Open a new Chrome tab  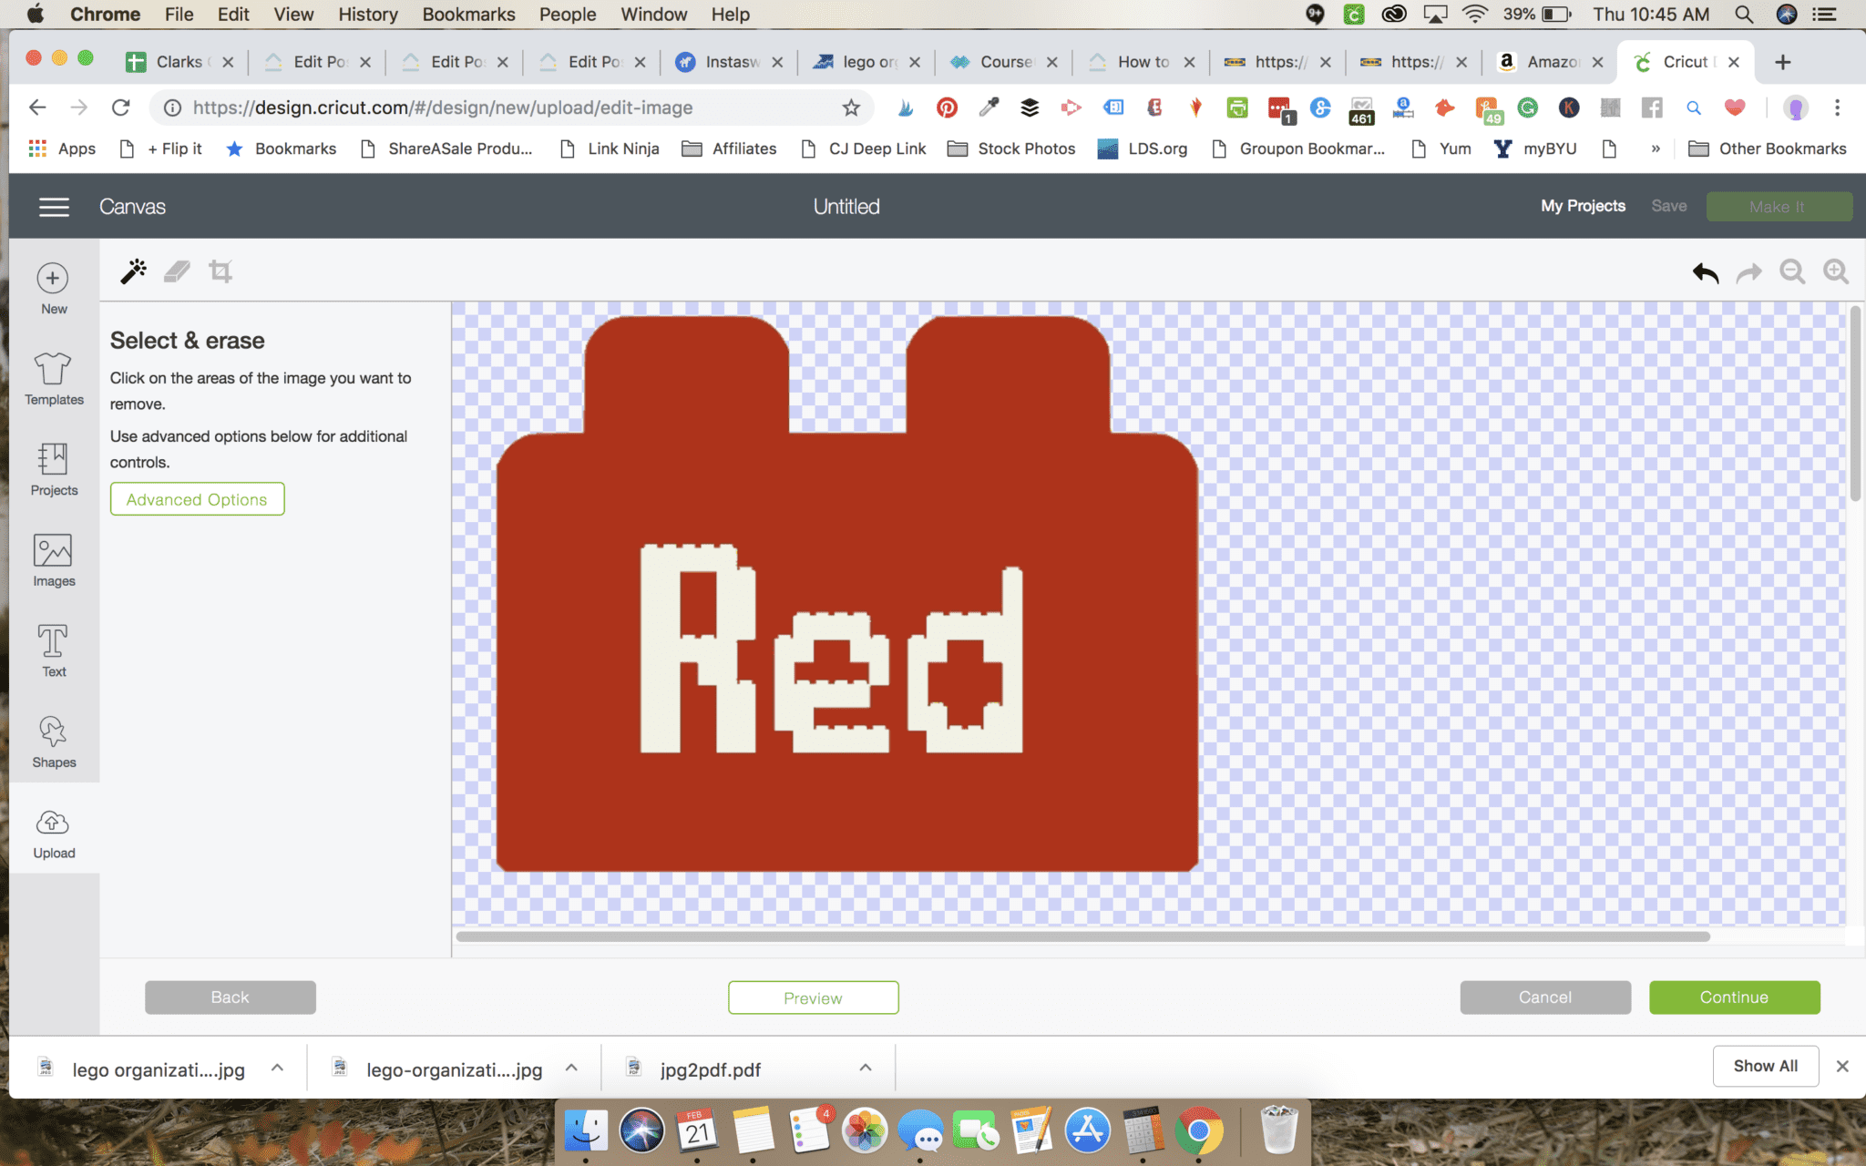(1783, 62)
